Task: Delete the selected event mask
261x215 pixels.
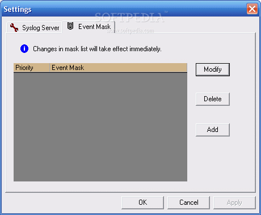Action: coord(213,99)
